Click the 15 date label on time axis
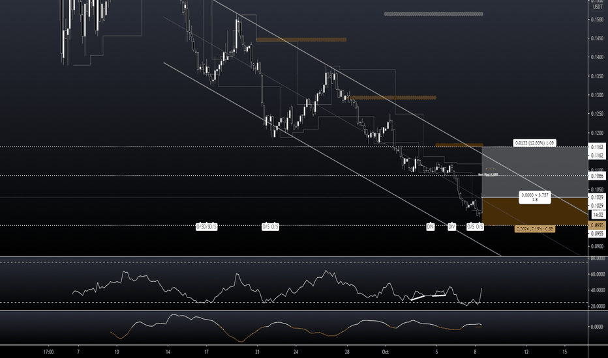Image resolution: width=608 pixels, height=358 pixels. [x=564, y=352]
